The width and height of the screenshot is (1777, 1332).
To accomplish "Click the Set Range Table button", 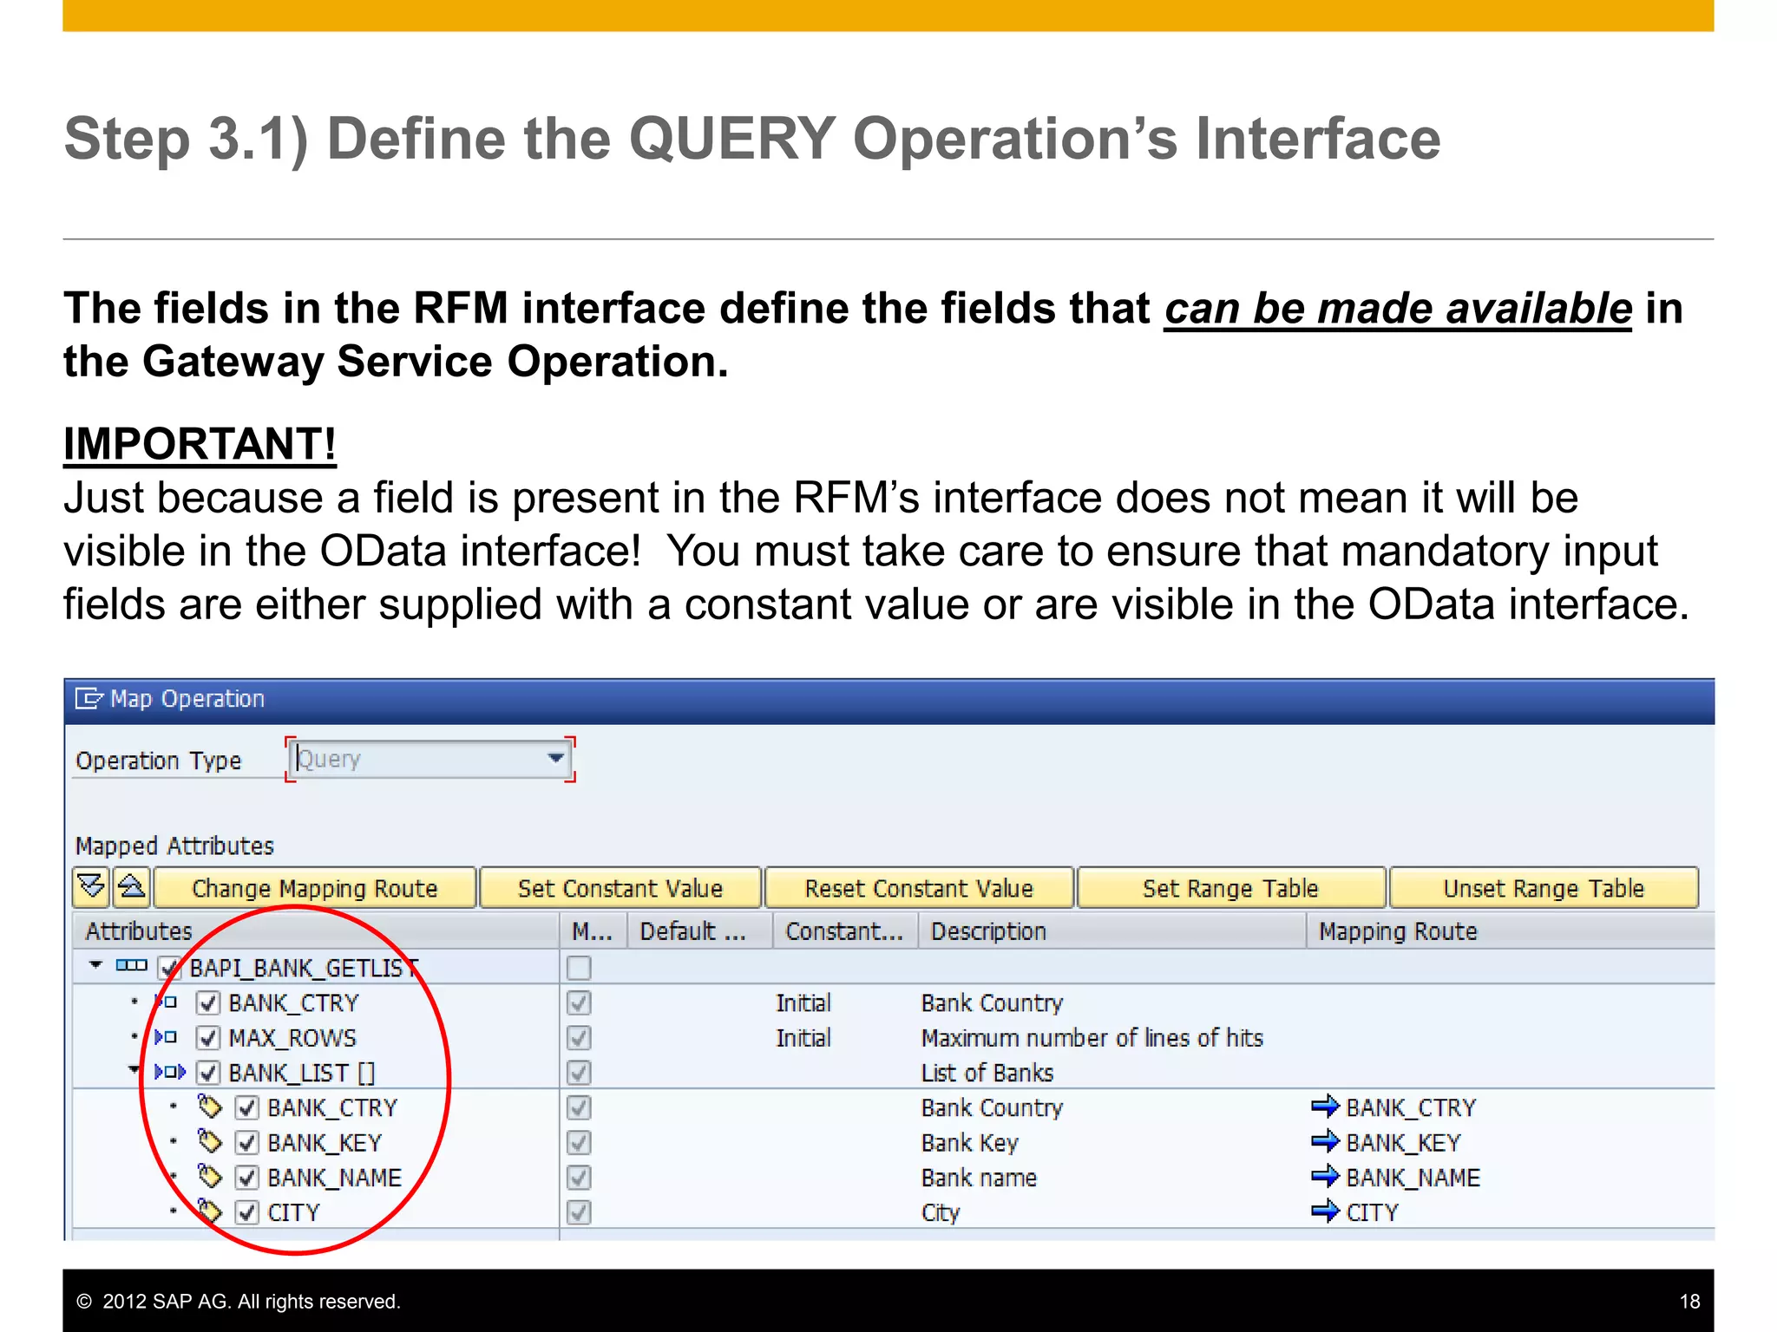I will pos(1230,888).
